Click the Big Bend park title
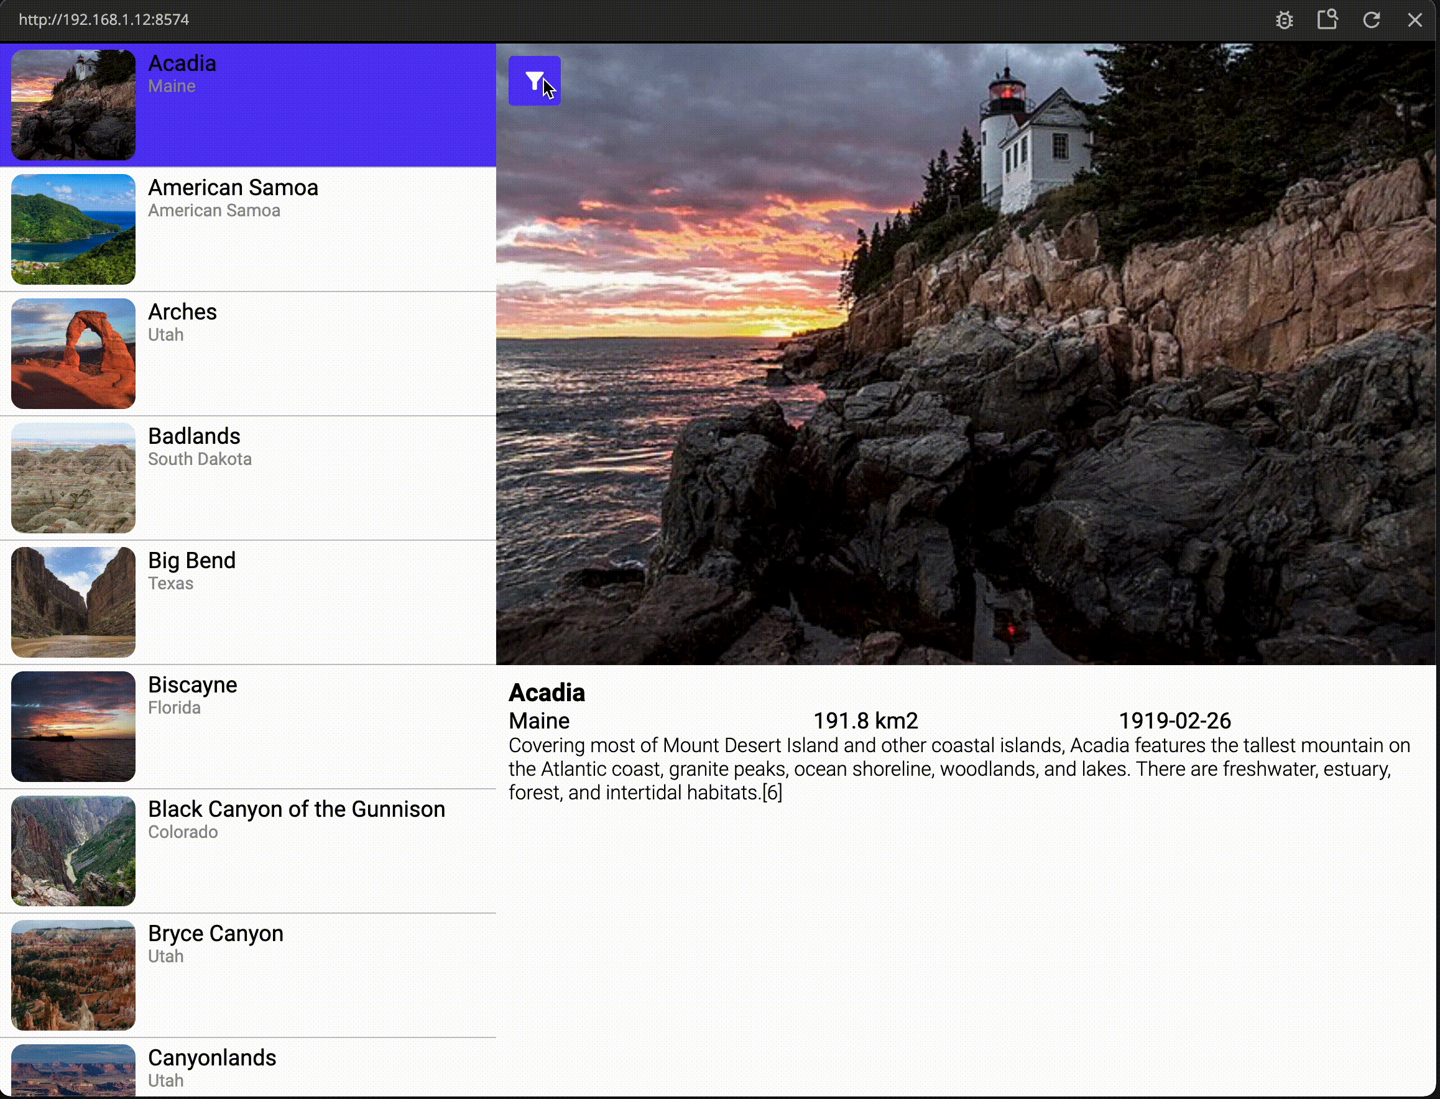Image resolution: width=1440 pixels, height=1099 pixels. pos(192,561)
